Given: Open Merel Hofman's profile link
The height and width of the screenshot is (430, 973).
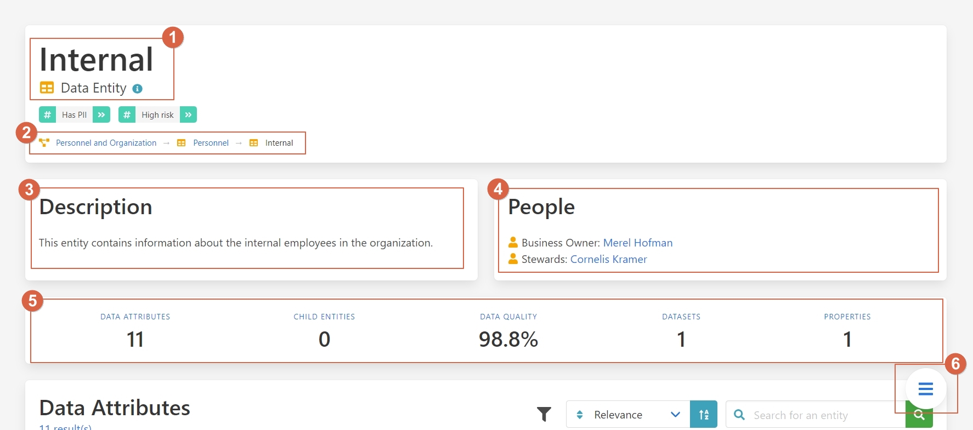Looking at the screenshot, I should (638, 243).
